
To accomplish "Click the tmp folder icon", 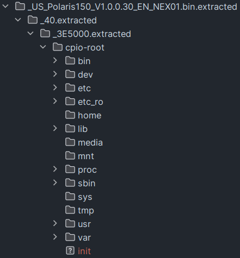I will point(70,210).
